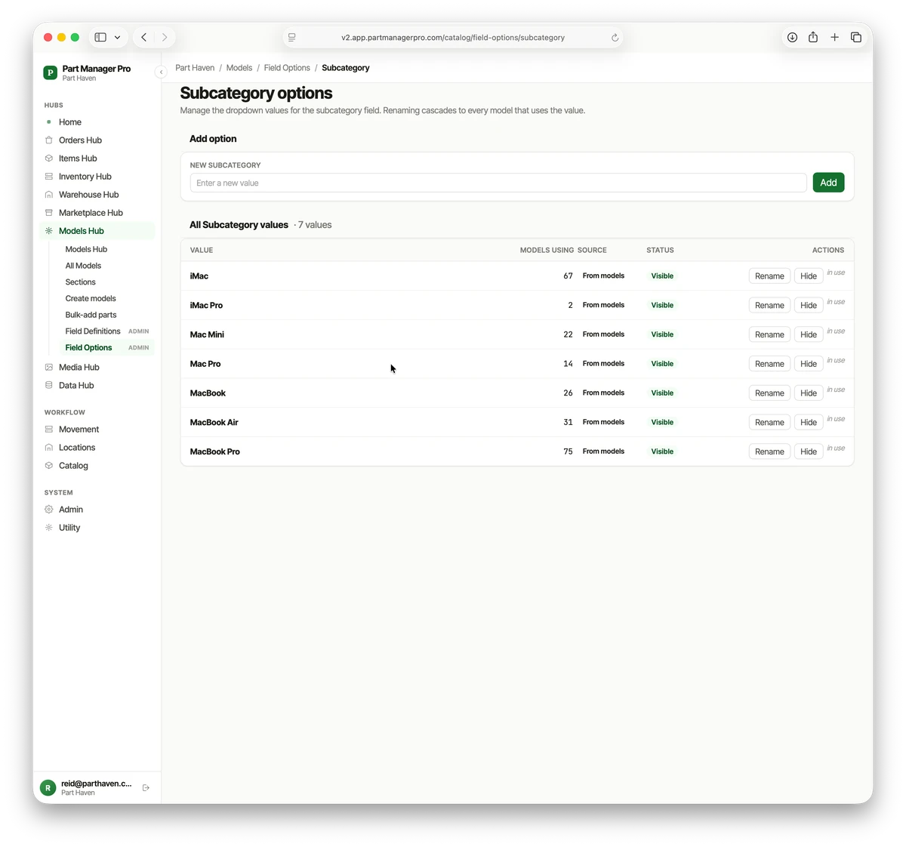Click the MacBook Pro value text
The height and width of the screenshot is (847, 906).
pos(215,452)
